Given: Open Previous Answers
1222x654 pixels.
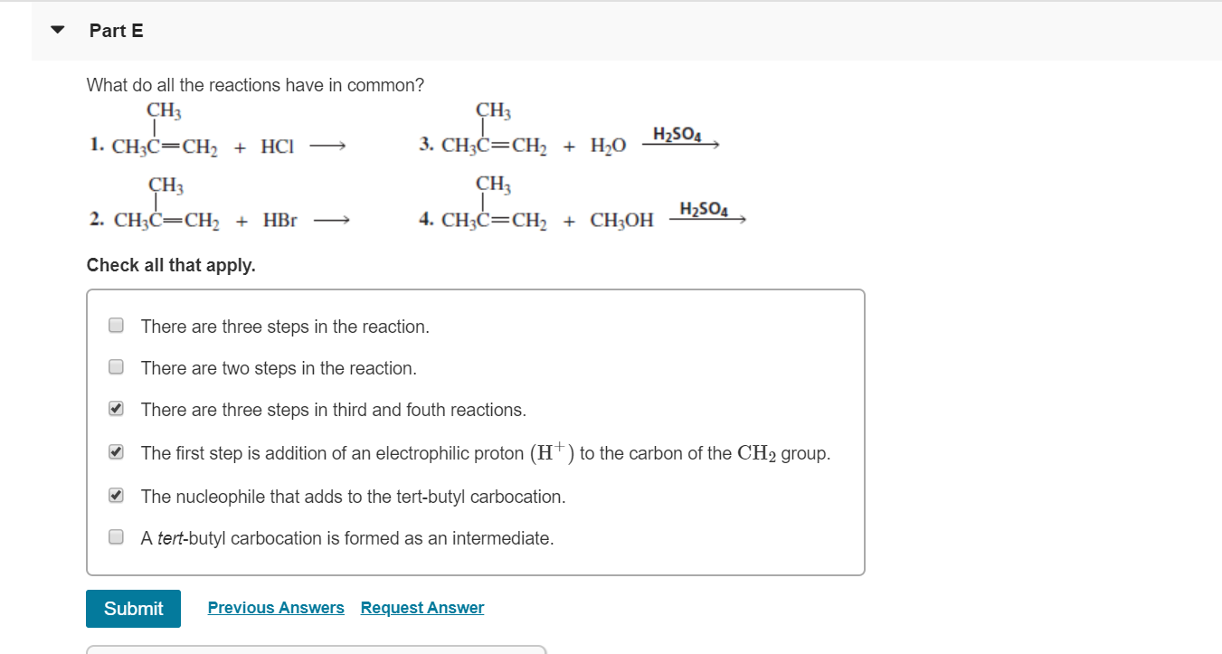Looking at the screenshot, I should (276, 607).
